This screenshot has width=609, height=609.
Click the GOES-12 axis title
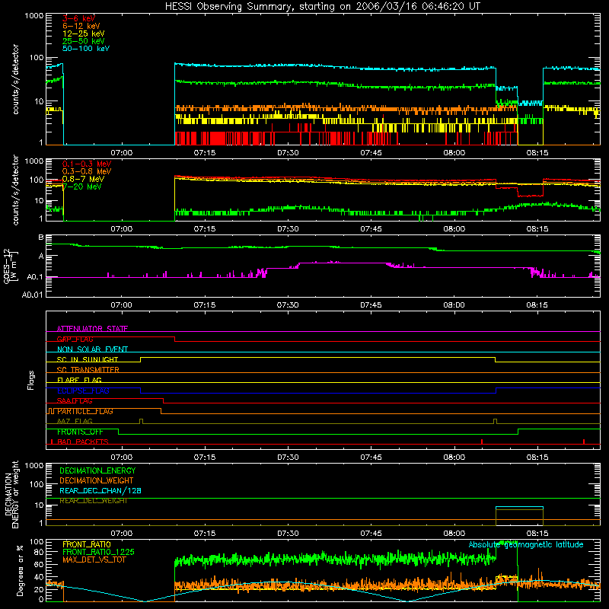(11, 266)
